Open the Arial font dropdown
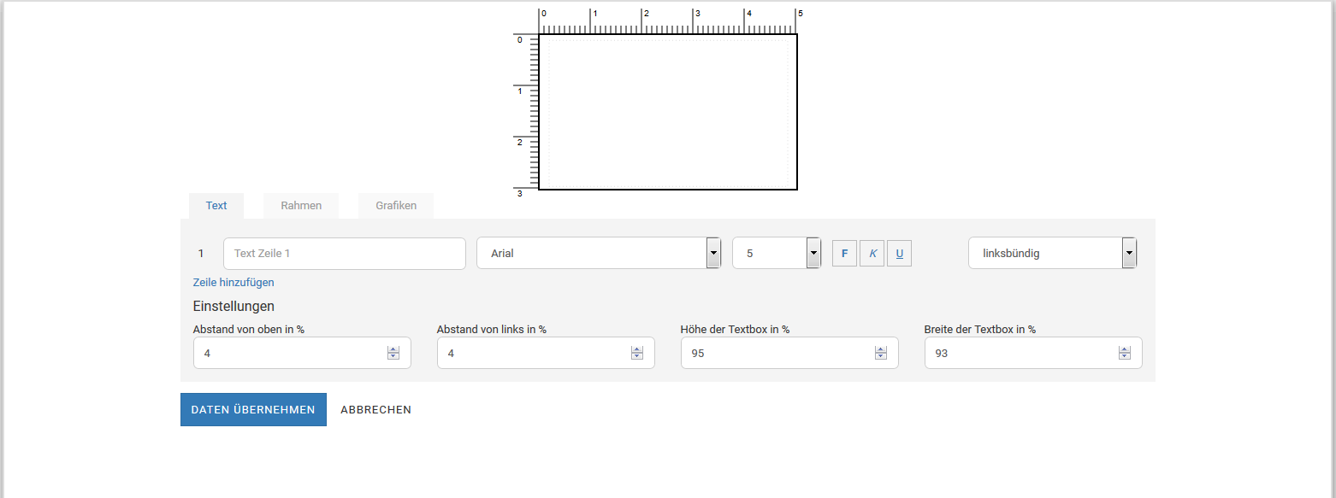Screen dimensions: 1336x498 [x=599, y=253]
